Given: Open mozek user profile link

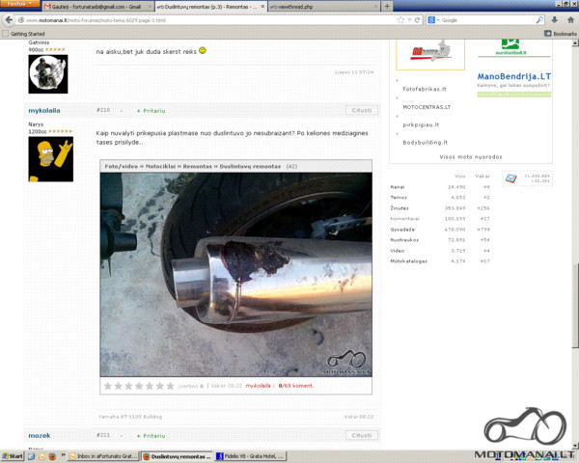Looking at the screenshot, I should [40, 435].
